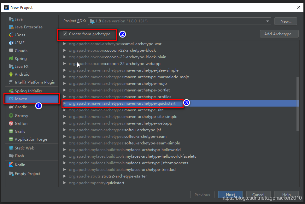Expand the maven-archetype-quickstart node
305x204 pixels.
click(65, 103)
